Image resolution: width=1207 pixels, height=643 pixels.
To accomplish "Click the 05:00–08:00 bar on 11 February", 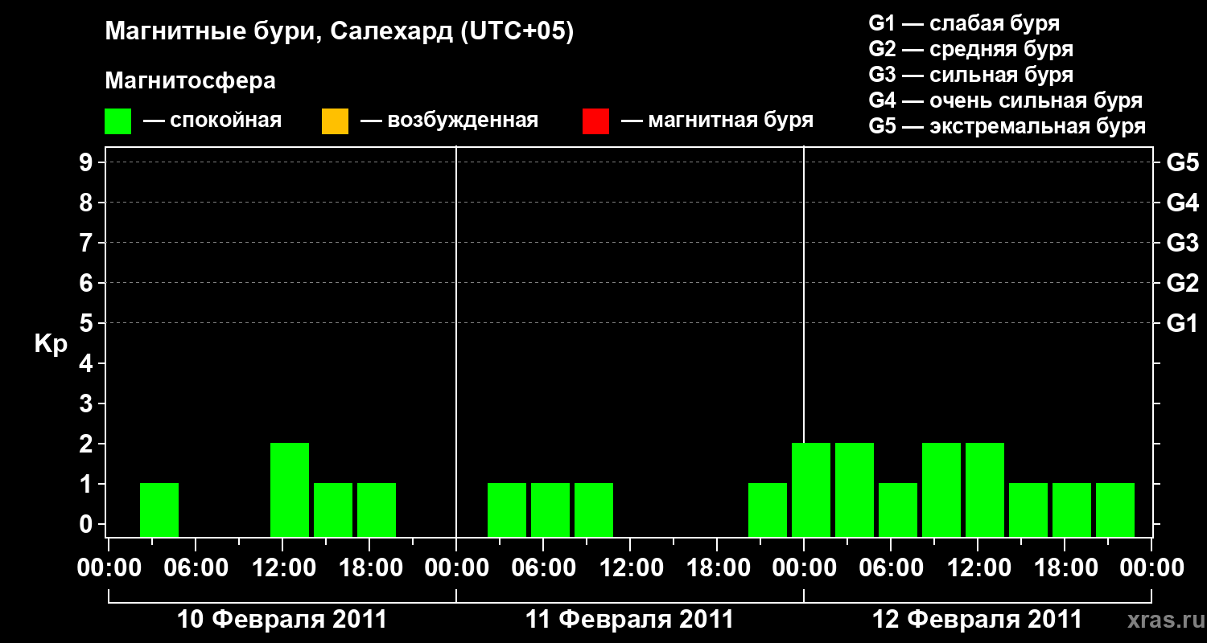I will [550, 510].
